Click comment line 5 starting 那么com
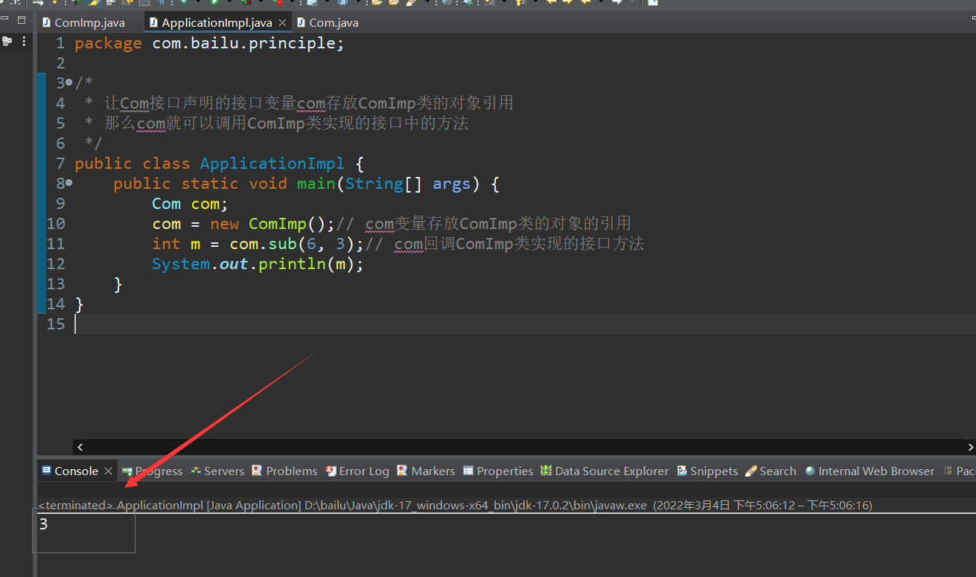Viewport: 976px width, 577px height. point(276,123)
